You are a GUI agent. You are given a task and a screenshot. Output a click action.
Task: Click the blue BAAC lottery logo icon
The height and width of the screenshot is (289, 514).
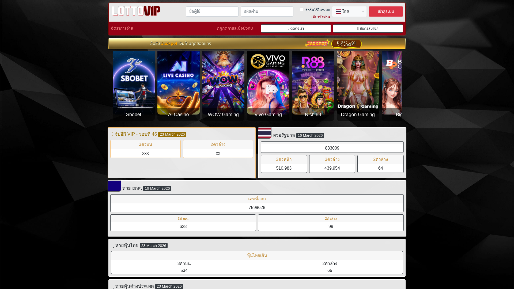[x=114, y=186]
